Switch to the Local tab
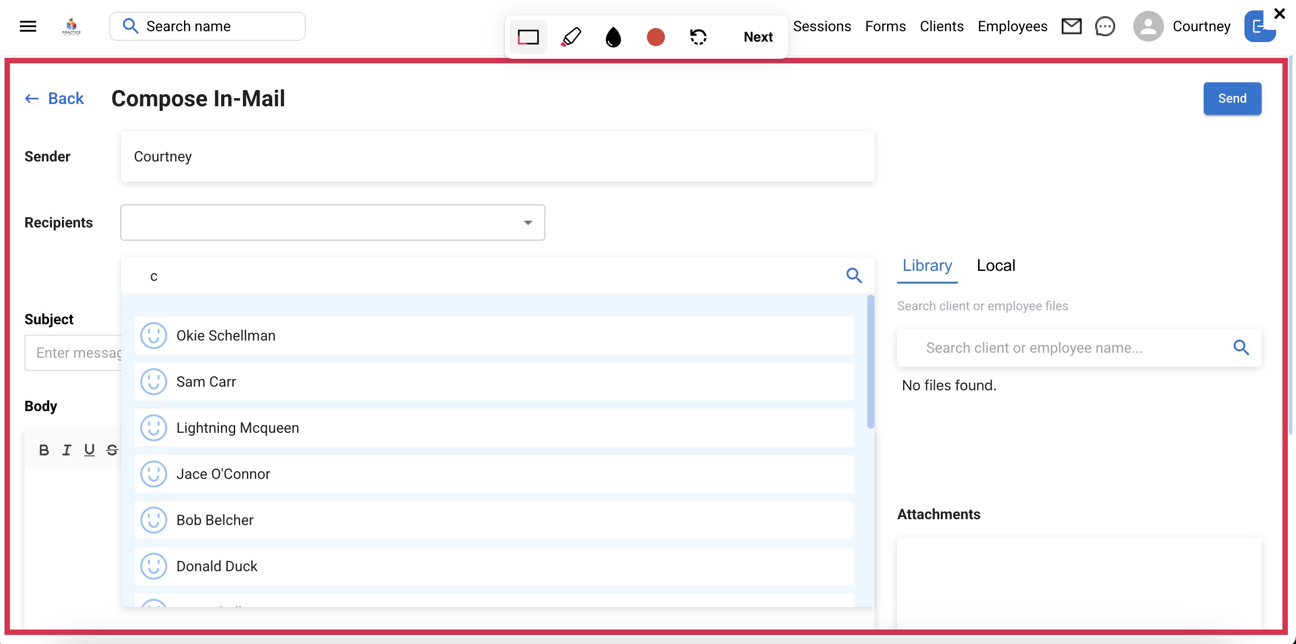Image resolution: width=1296 pixels, height=644 pixels. tap(995, 265)
